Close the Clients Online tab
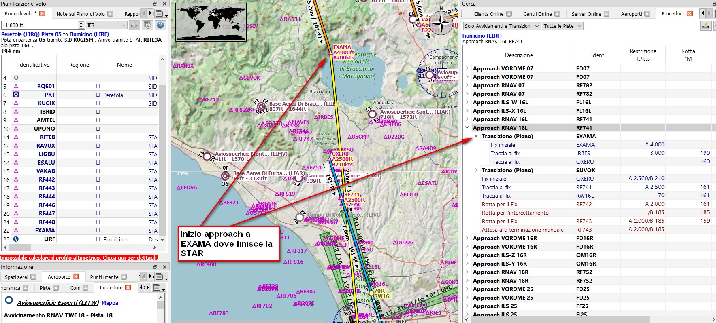 (509, 14)
